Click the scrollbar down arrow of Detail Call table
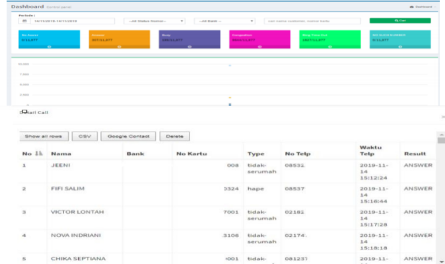Viewport: 445px width, 264px height. tap(441, 262)
